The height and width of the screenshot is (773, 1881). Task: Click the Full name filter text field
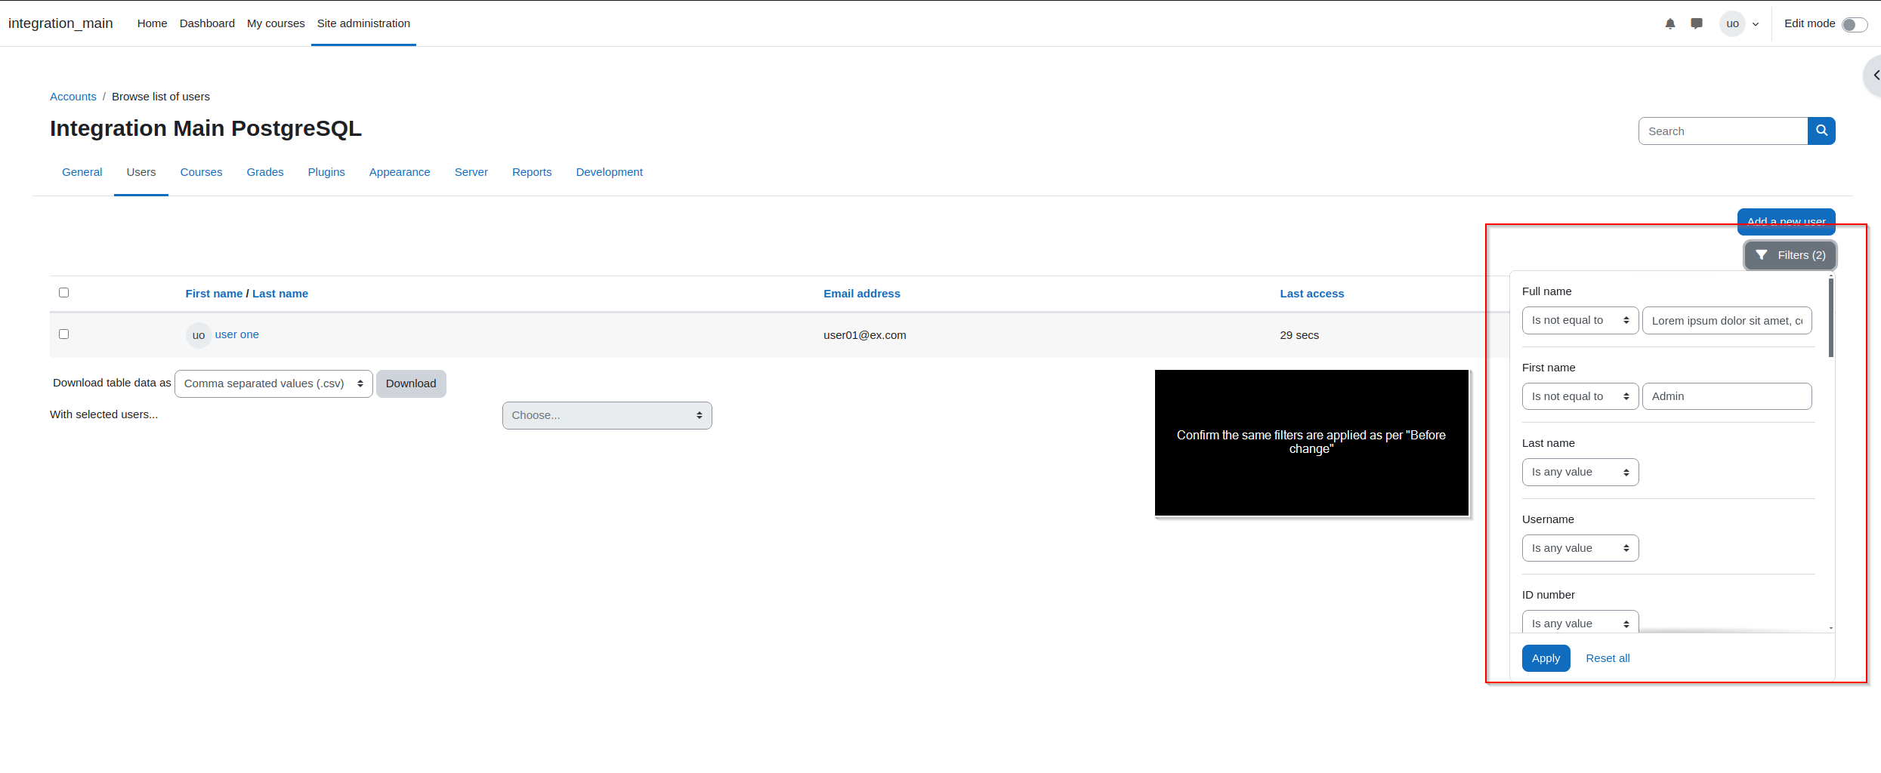[x=1727, y=320]
